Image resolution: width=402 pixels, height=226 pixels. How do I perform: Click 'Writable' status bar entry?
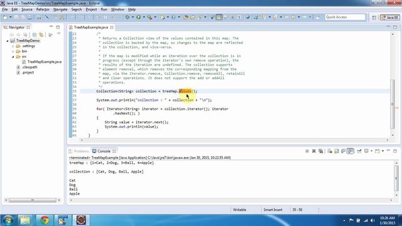(x=239, y=210)
